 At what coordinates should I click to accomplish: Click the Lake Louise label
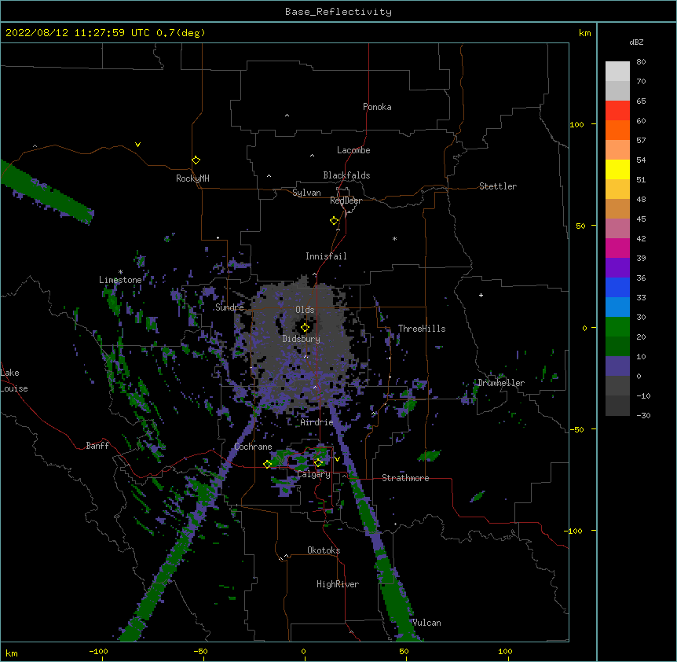tap(13, 381)
